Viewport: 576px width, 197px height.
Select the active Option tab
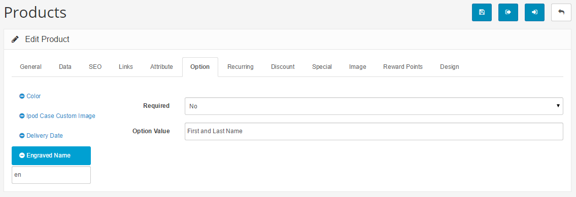[200, 67]
